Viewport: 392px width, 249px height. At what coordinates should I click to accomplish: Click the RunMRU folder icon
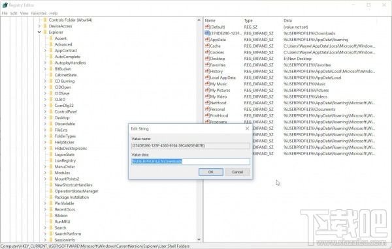tap(51, 222)
